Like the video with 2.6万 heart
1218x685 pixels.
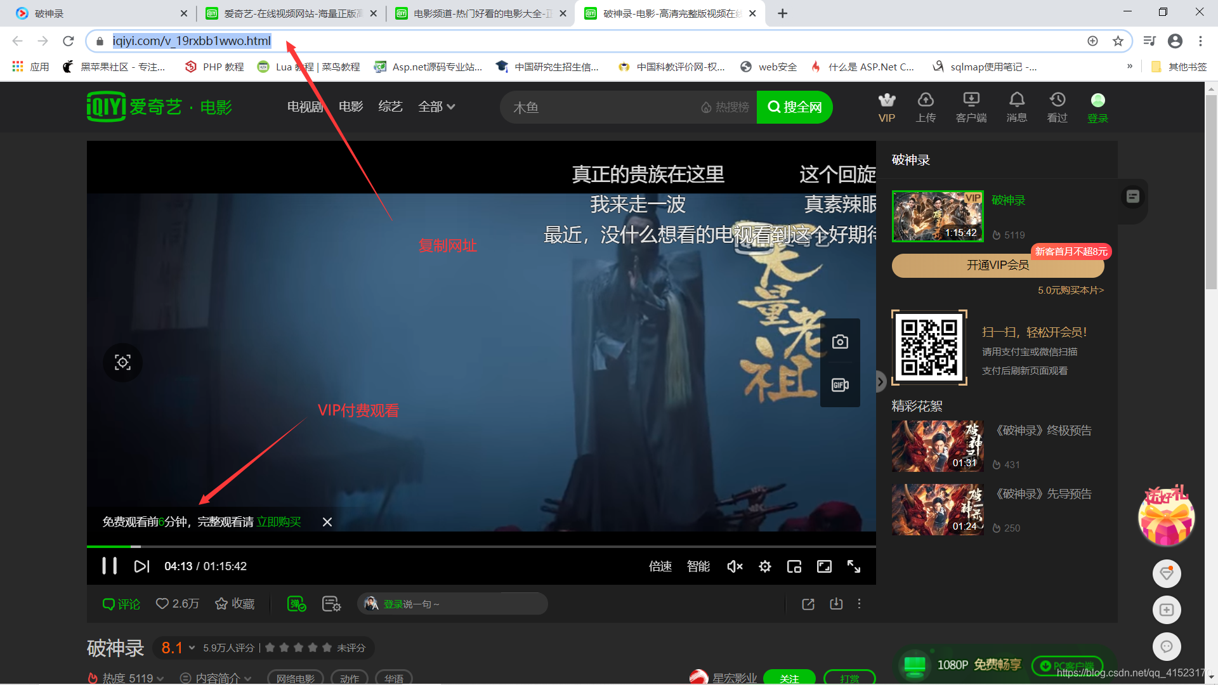(x=177, y=604)
